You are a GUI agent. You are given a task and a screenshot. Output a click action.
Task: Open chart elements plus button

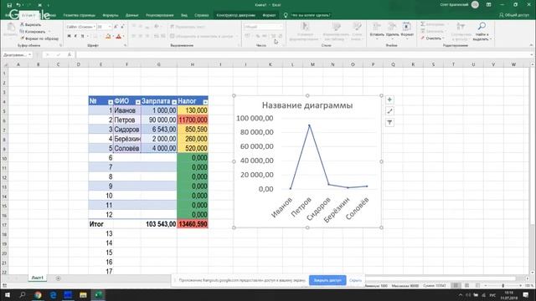(389, 99)
